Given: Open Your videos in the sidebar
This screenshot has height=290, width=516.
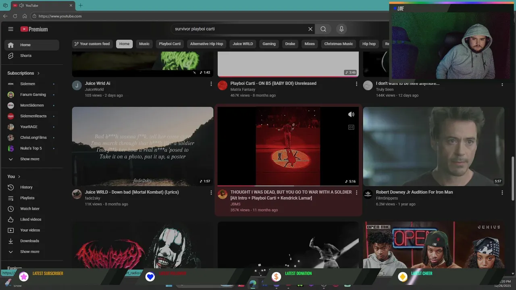Looking at the screenshot, I should coord(32,230).
